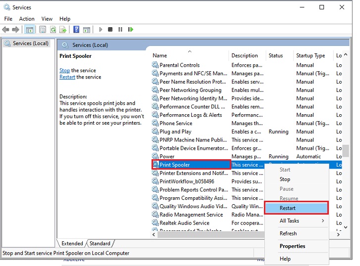Choose Stop in the context menu
Image resolution: width=360 pixels, height=266 pixels.
pyautogui.click(x=297, y=179)
